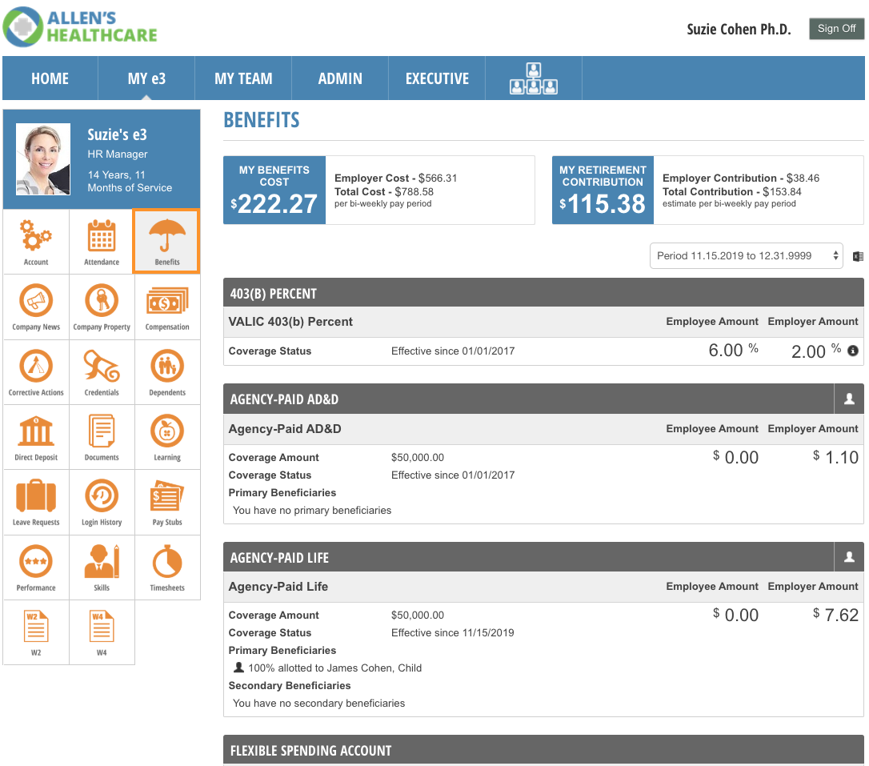
Task: Open the benefits period dropdown
Action: (746, 256)
